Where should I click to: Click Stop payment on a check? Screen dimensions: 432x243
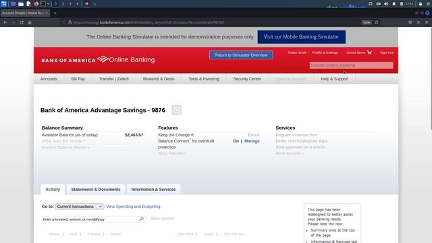point(300,147)
